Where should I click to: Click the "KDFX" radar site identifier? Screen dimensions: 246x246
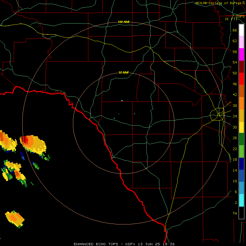[131, 244]
